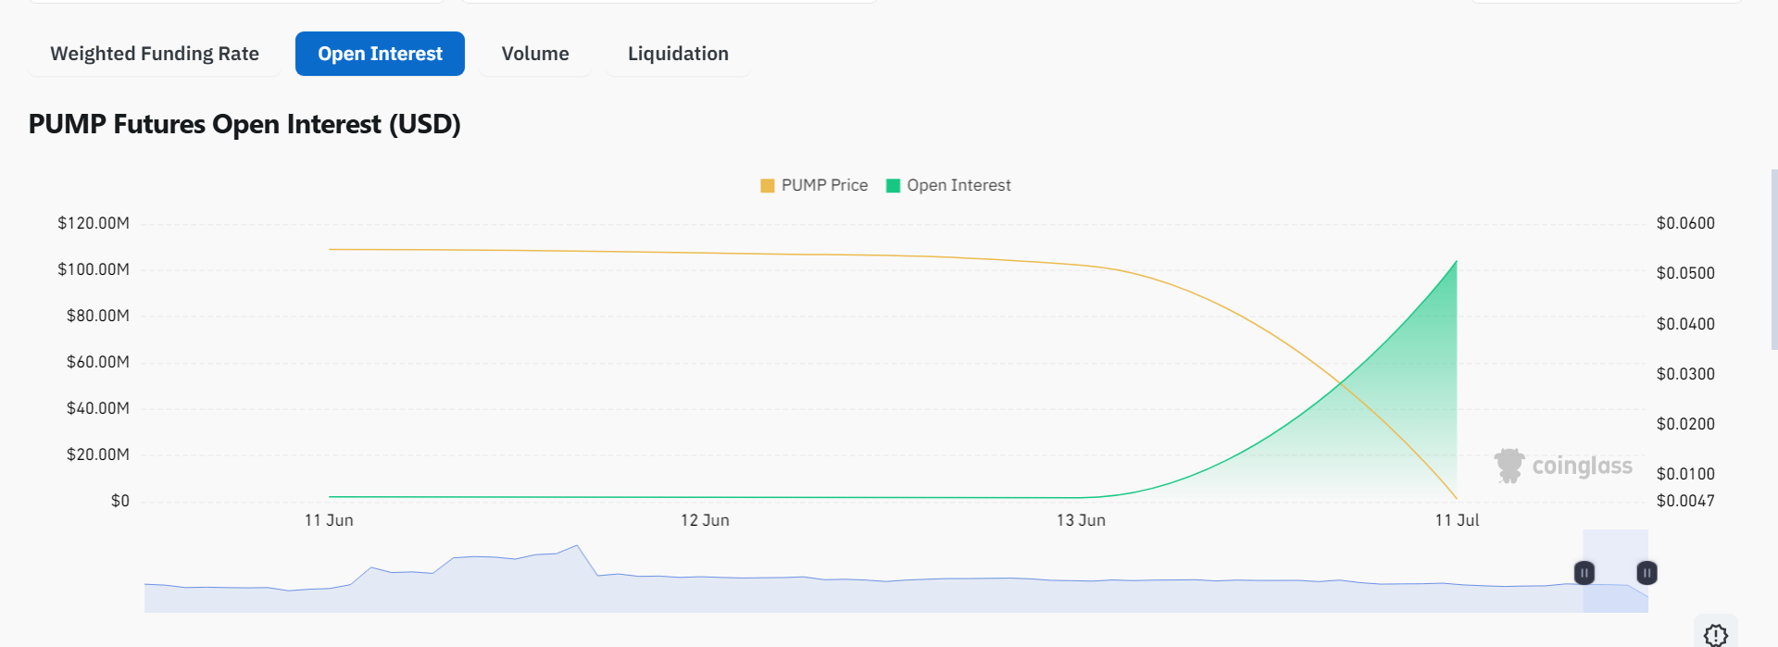Switch to the Weighted Funding Rate tab
This screenshot has width=1778, height=647.
pyautogui.click(x=155, y=54)
